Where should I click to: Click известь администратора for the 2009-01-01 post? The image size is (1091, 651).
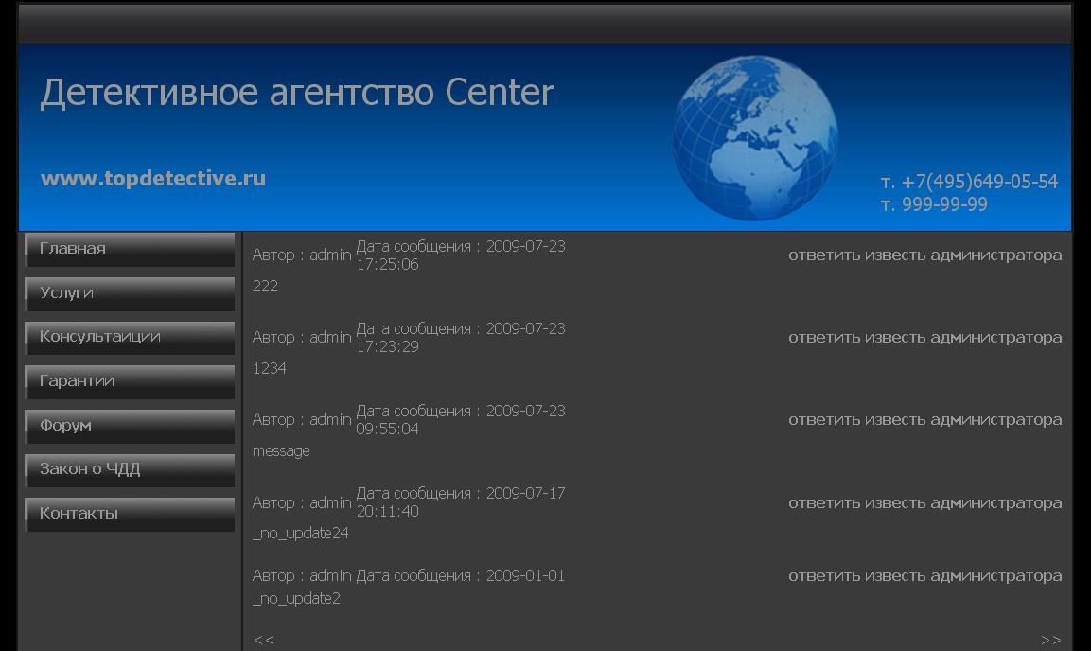tap(963, 576)
